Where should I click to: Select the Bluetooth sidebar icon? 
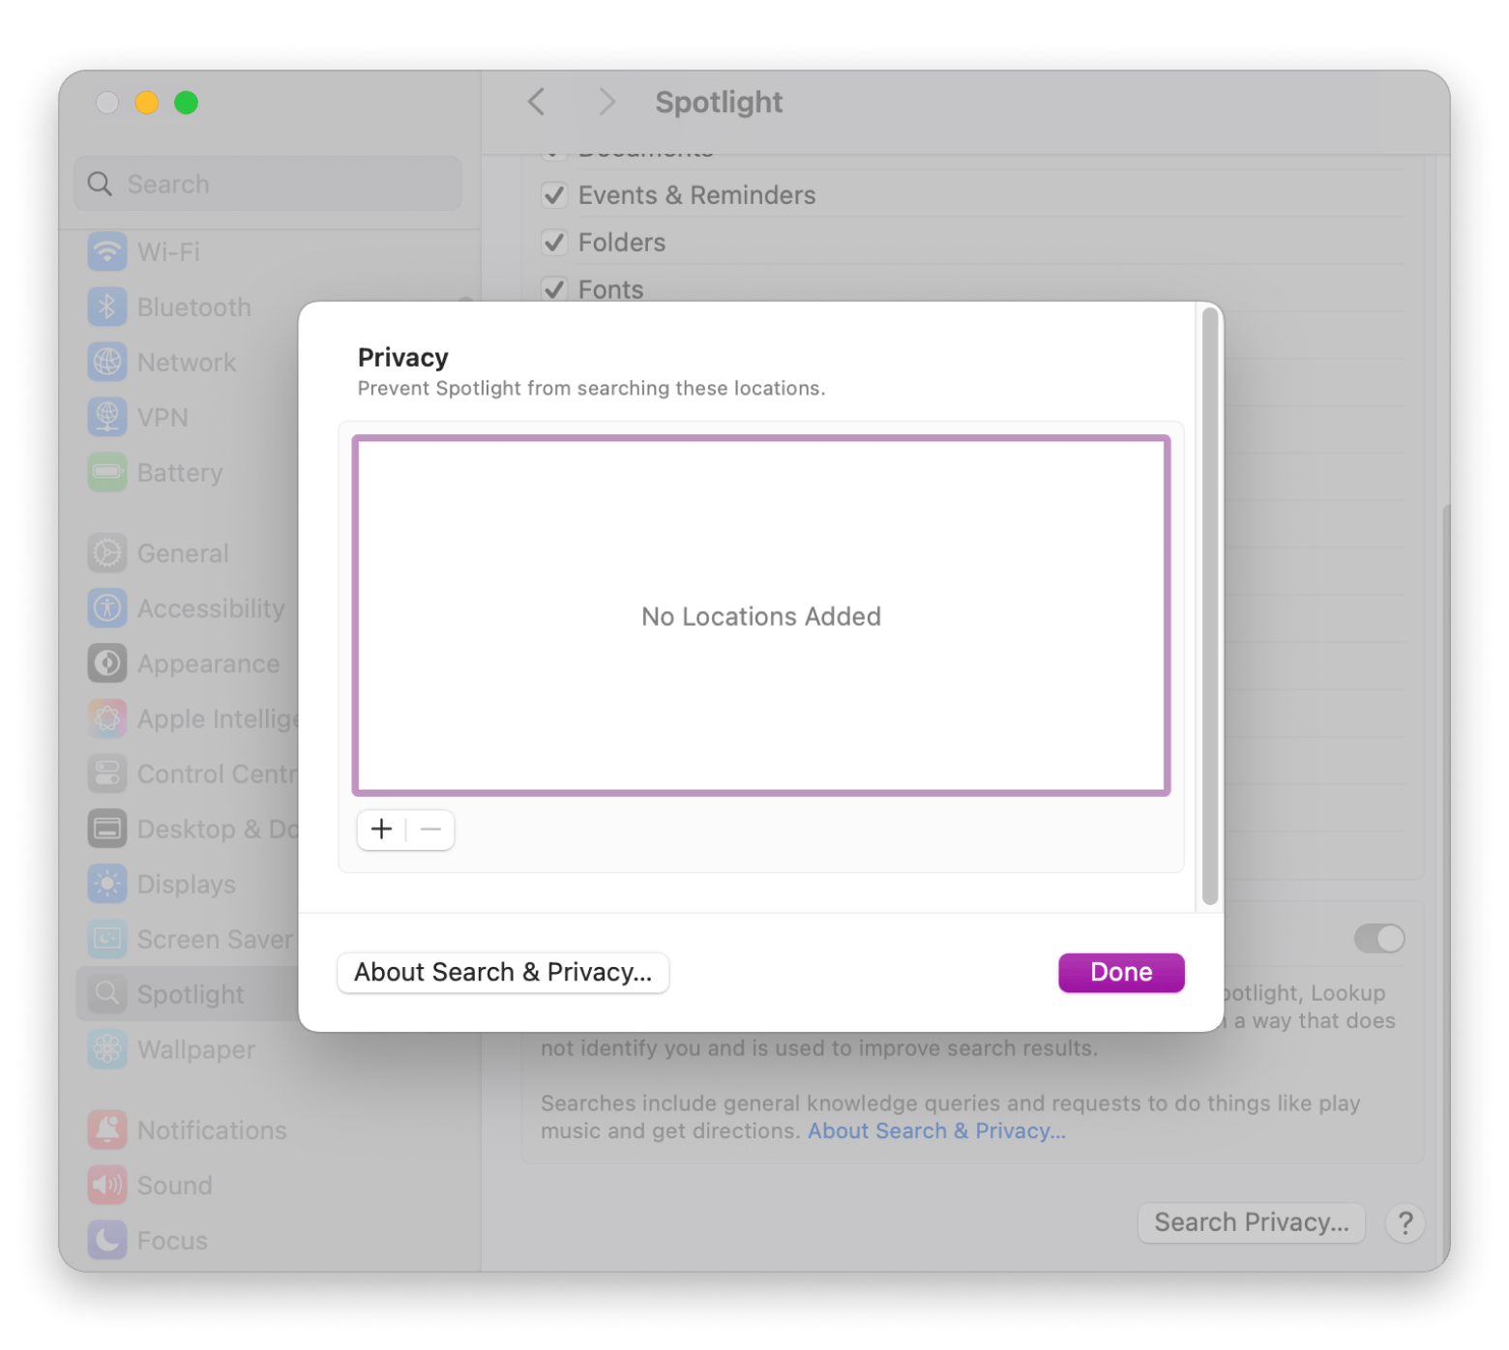(x=107, y=307)
